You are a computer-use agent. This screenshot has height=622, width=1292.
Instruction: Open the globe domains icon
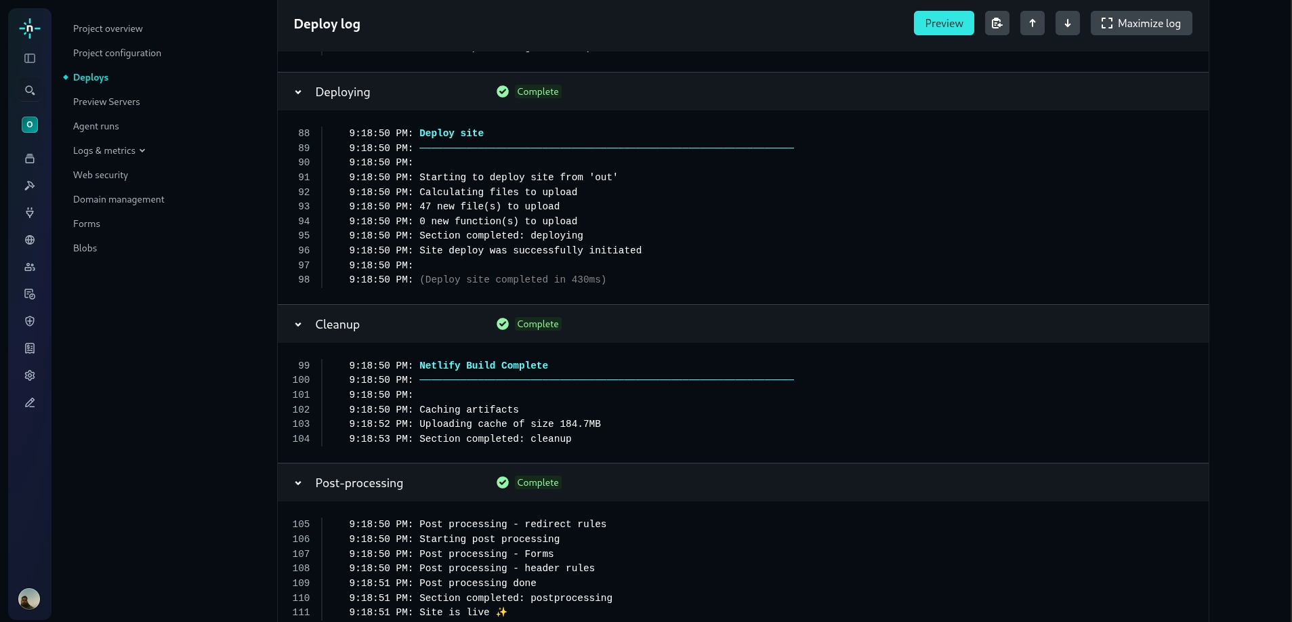pos(29,240)
